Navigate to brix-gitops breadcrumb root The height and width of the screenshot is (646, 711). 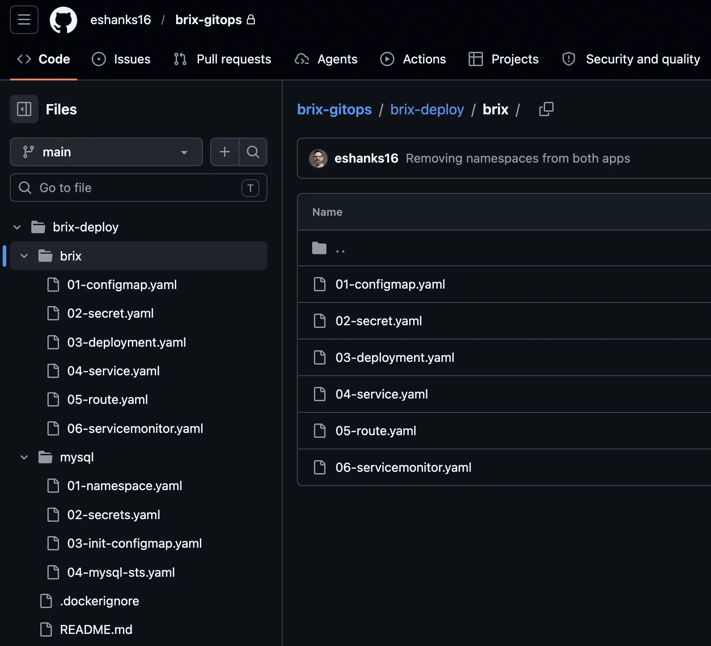click(334, 109)
